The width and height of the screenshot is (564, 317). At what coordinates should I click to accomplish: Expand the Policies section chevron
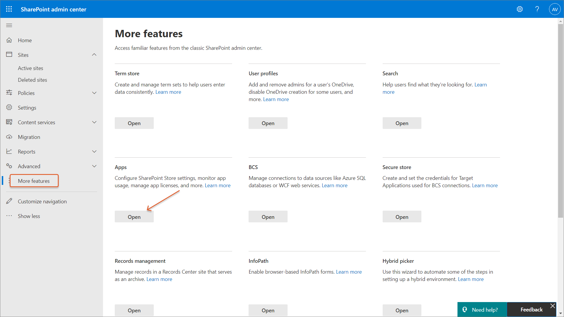pyautogui.click(x=94, y=93)
